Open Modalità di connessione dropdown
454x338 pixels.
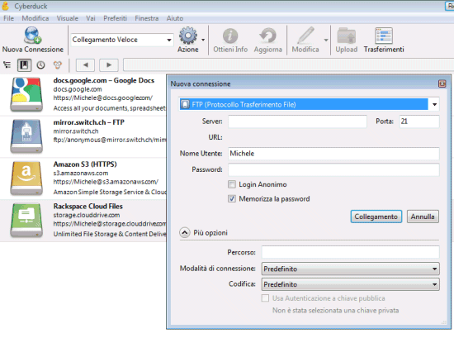pyautogui.click(x=350, y=269)
